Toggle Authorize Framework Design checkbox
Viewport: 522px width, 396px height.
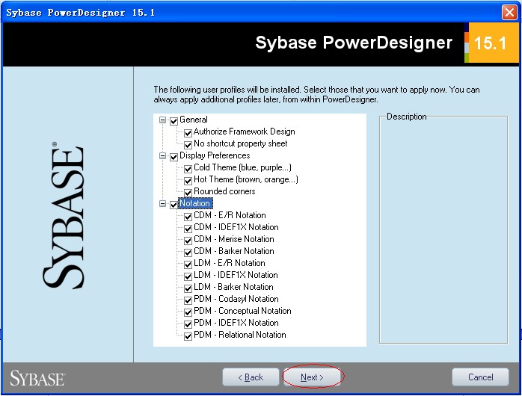(x=188, y=132)
